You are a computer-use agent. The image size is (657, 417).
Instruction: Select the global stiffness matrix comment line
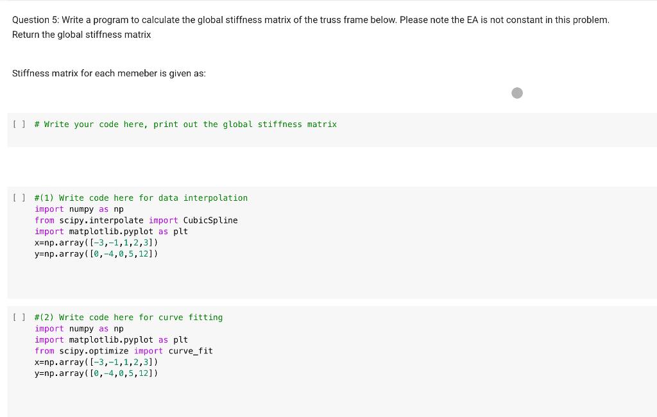point(185,124)
